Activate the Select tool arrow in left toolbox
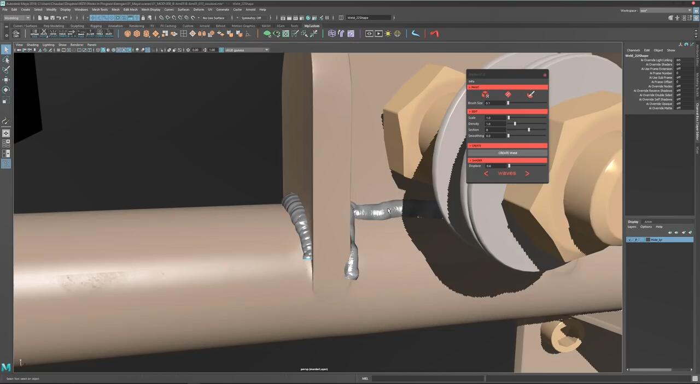The width and height of the screenshot is (700, 384). coord(6,50)
